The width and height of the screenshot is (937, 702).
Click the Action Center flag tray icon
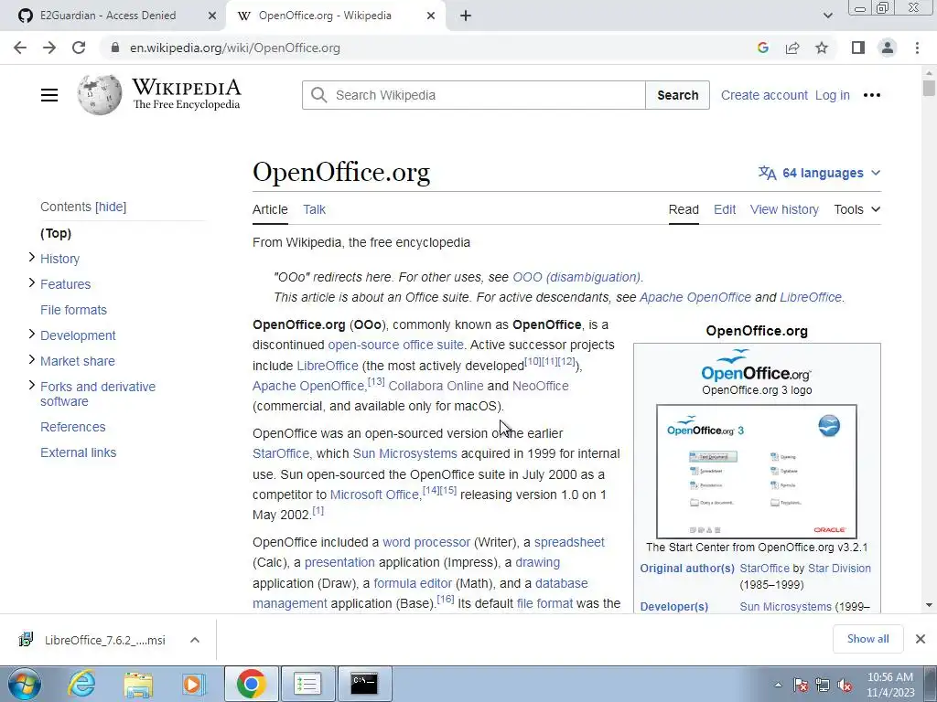pyautogui.click(x=800, y=686)
